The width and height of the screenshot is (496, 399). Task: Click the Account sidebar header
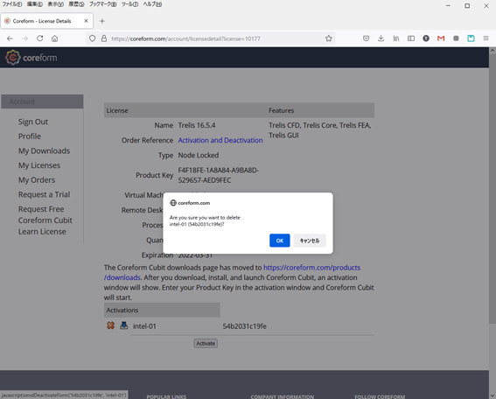42,101
